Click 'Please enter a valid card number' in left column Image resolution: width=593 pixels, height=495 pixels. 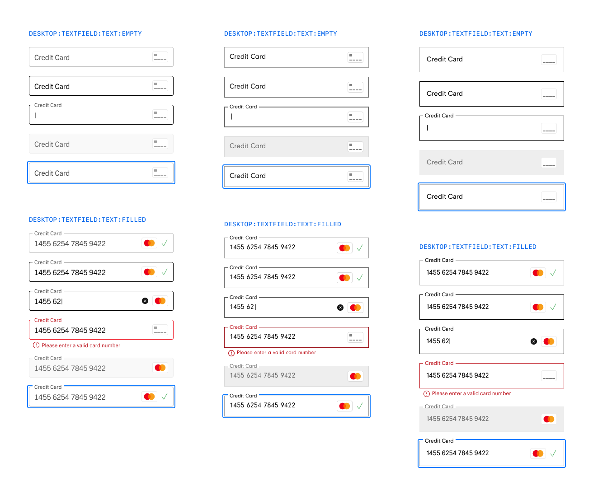pos(81,346)
